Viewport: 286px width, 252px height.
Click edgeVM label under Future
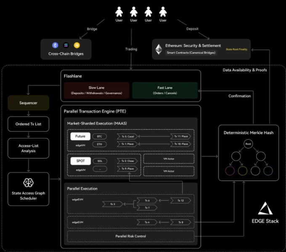80,145
